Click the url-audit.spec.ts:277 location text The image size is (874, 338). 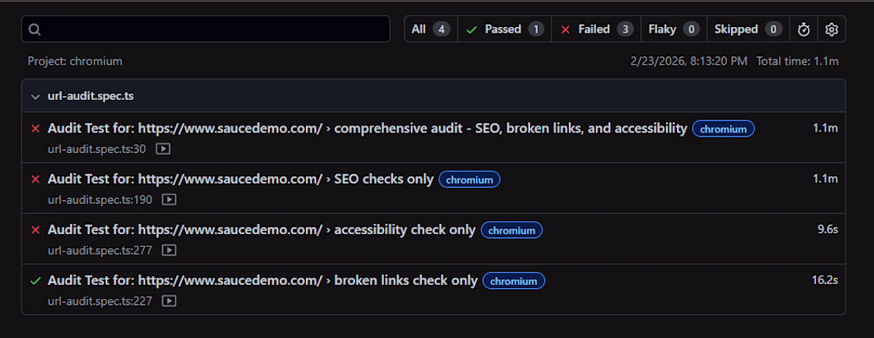[100, 251]
